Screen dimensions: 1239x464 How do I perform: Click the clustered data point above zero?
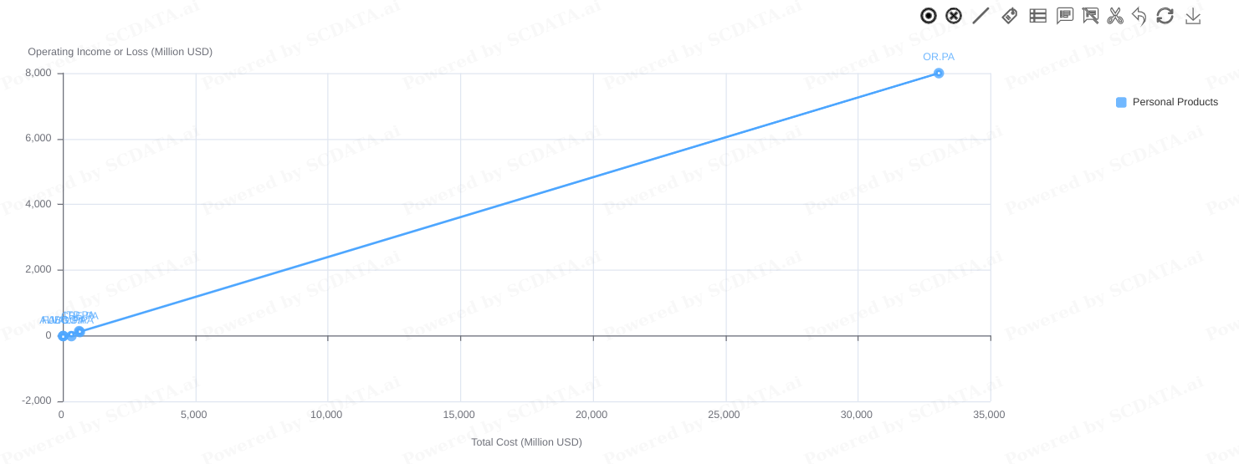click(x=79, y=332)
